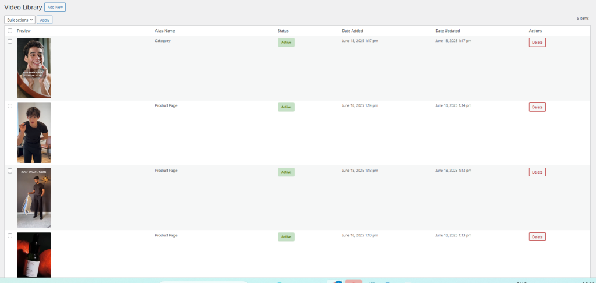Tick checkbox beside the polo t-shirt video row
596x283 pixels.
[x=10, y=171]
